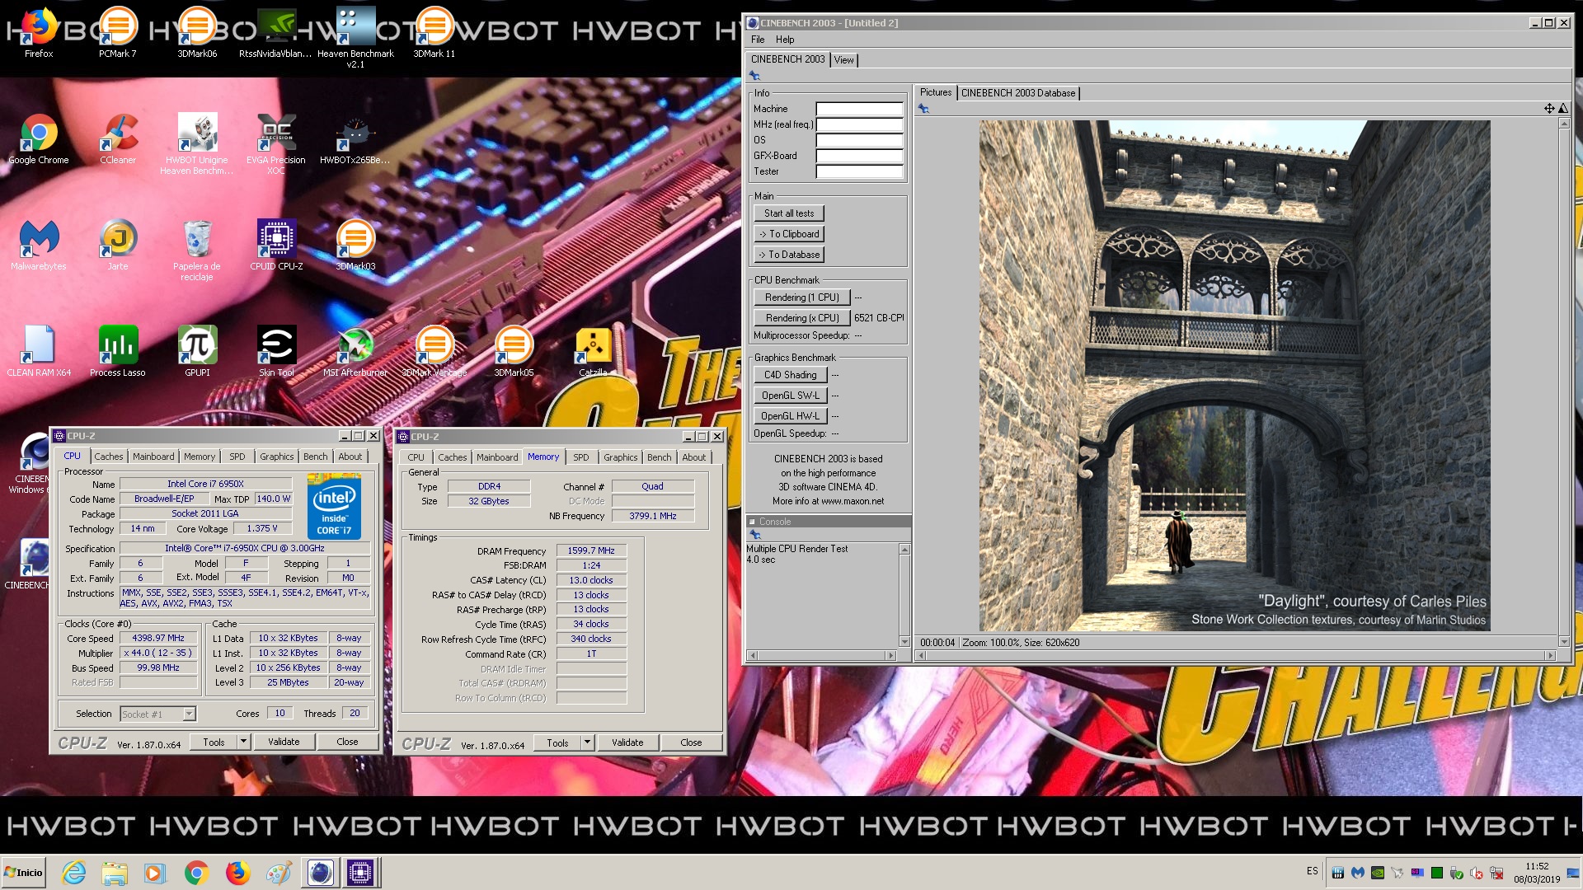Open the Catzilla desktop shortcut
Screen dimensions: 1583x890
[x=593, y=352]
